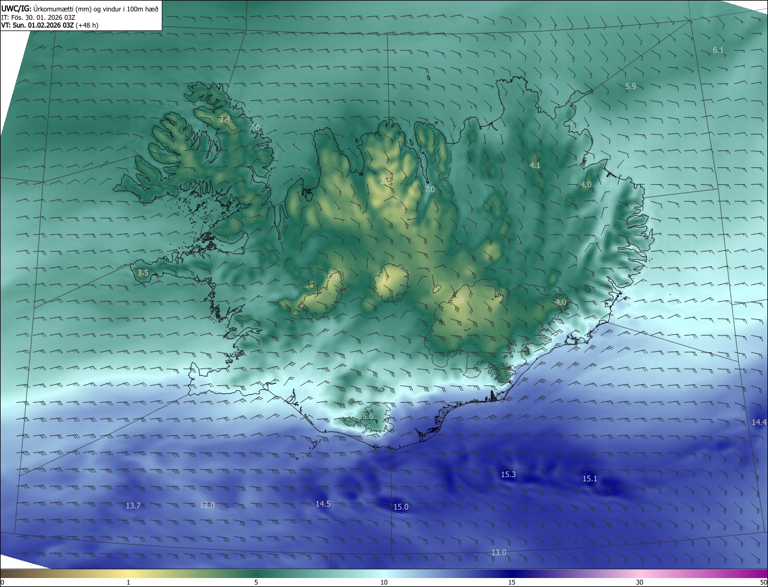Select the 'VT: Sun. 01.02.2026 03Z (+48 h)' line
Screen dimensions: 768x587
click(x=49, y=25)
